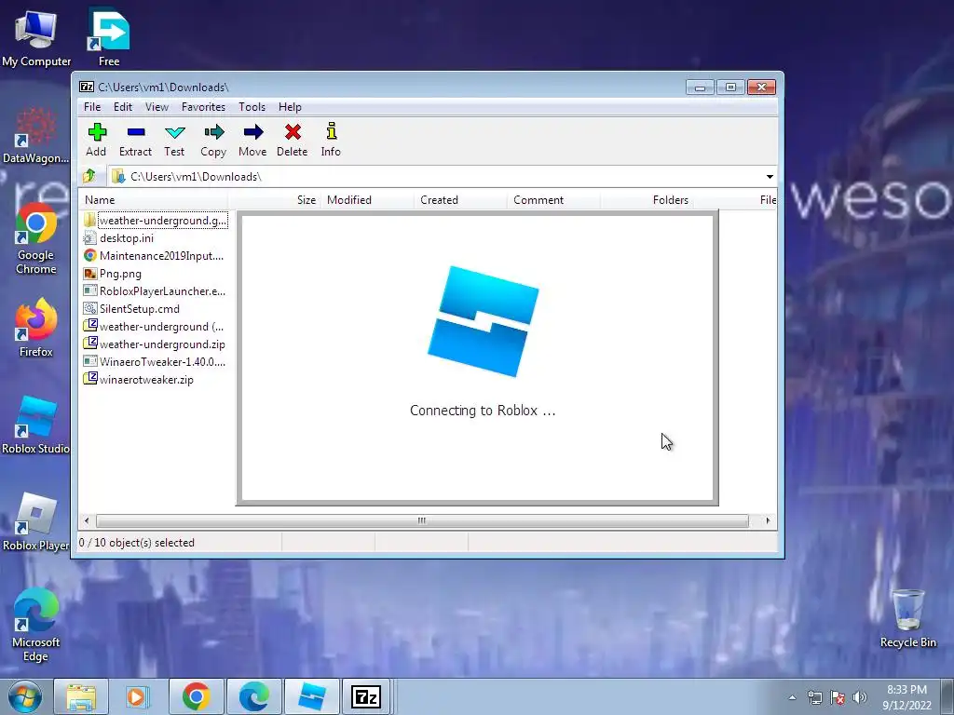Open the File menu
The image size is (954, 715).
pos(92,107)
